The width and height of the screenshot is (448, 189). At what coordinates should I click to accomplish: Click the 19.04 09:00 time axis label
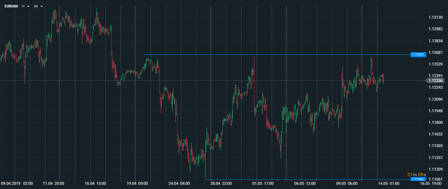coord(137,184)
